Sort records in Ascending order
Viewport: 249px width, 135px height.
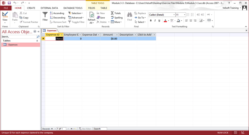[57, 13]
